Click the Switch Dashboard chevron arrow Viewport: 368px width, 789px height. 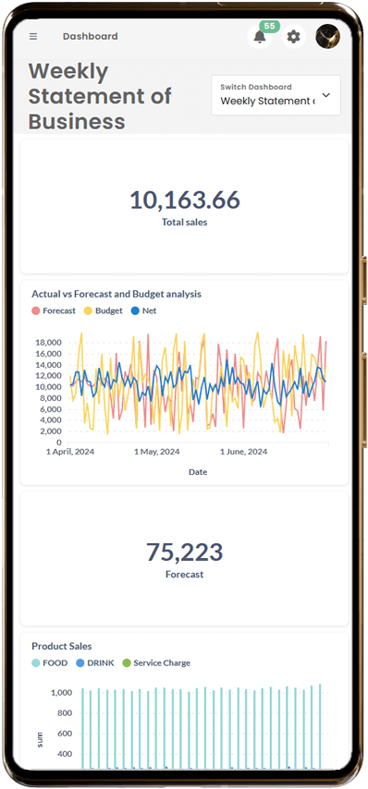pyautogui.click(x=325, y=95)
